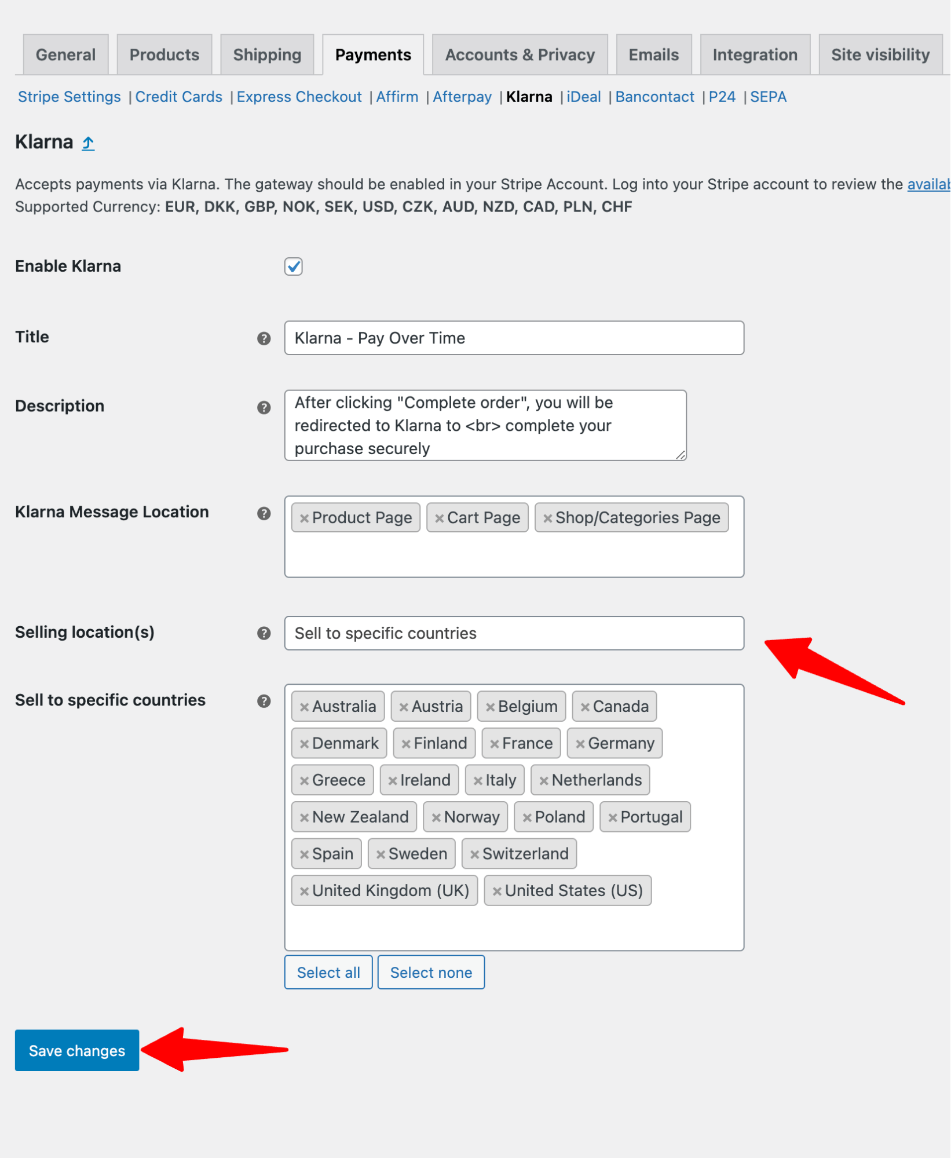The width and height of the screenshot is (951, 1158).
Task: Remove Netherlands from selected countries
Action: click(x=544, y=781)
